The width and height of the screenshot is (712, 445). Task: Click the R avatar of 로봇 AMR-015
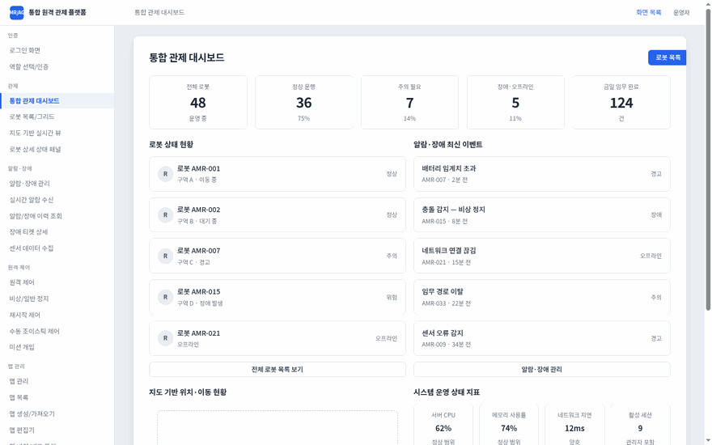click(x=165, y=297)
